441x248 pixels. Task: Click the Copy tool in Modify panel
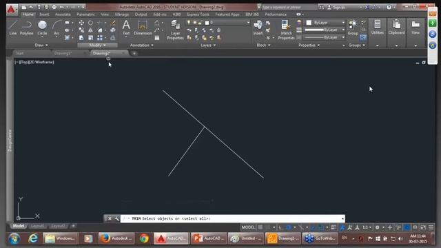[81, 30]
